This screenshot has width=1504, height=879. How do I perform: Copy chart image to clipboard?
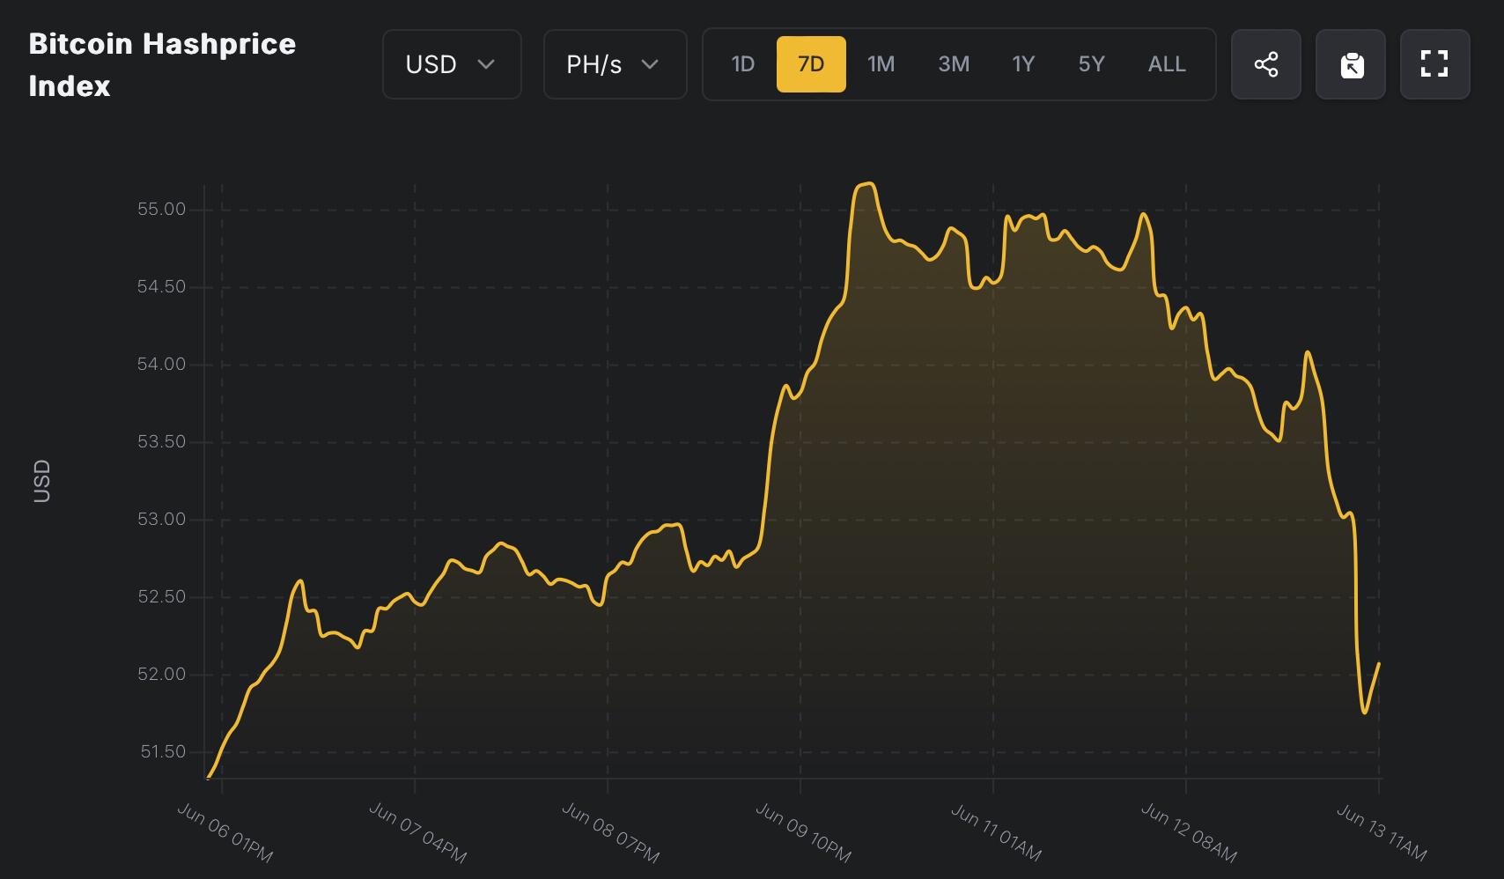pos(1351,64)
